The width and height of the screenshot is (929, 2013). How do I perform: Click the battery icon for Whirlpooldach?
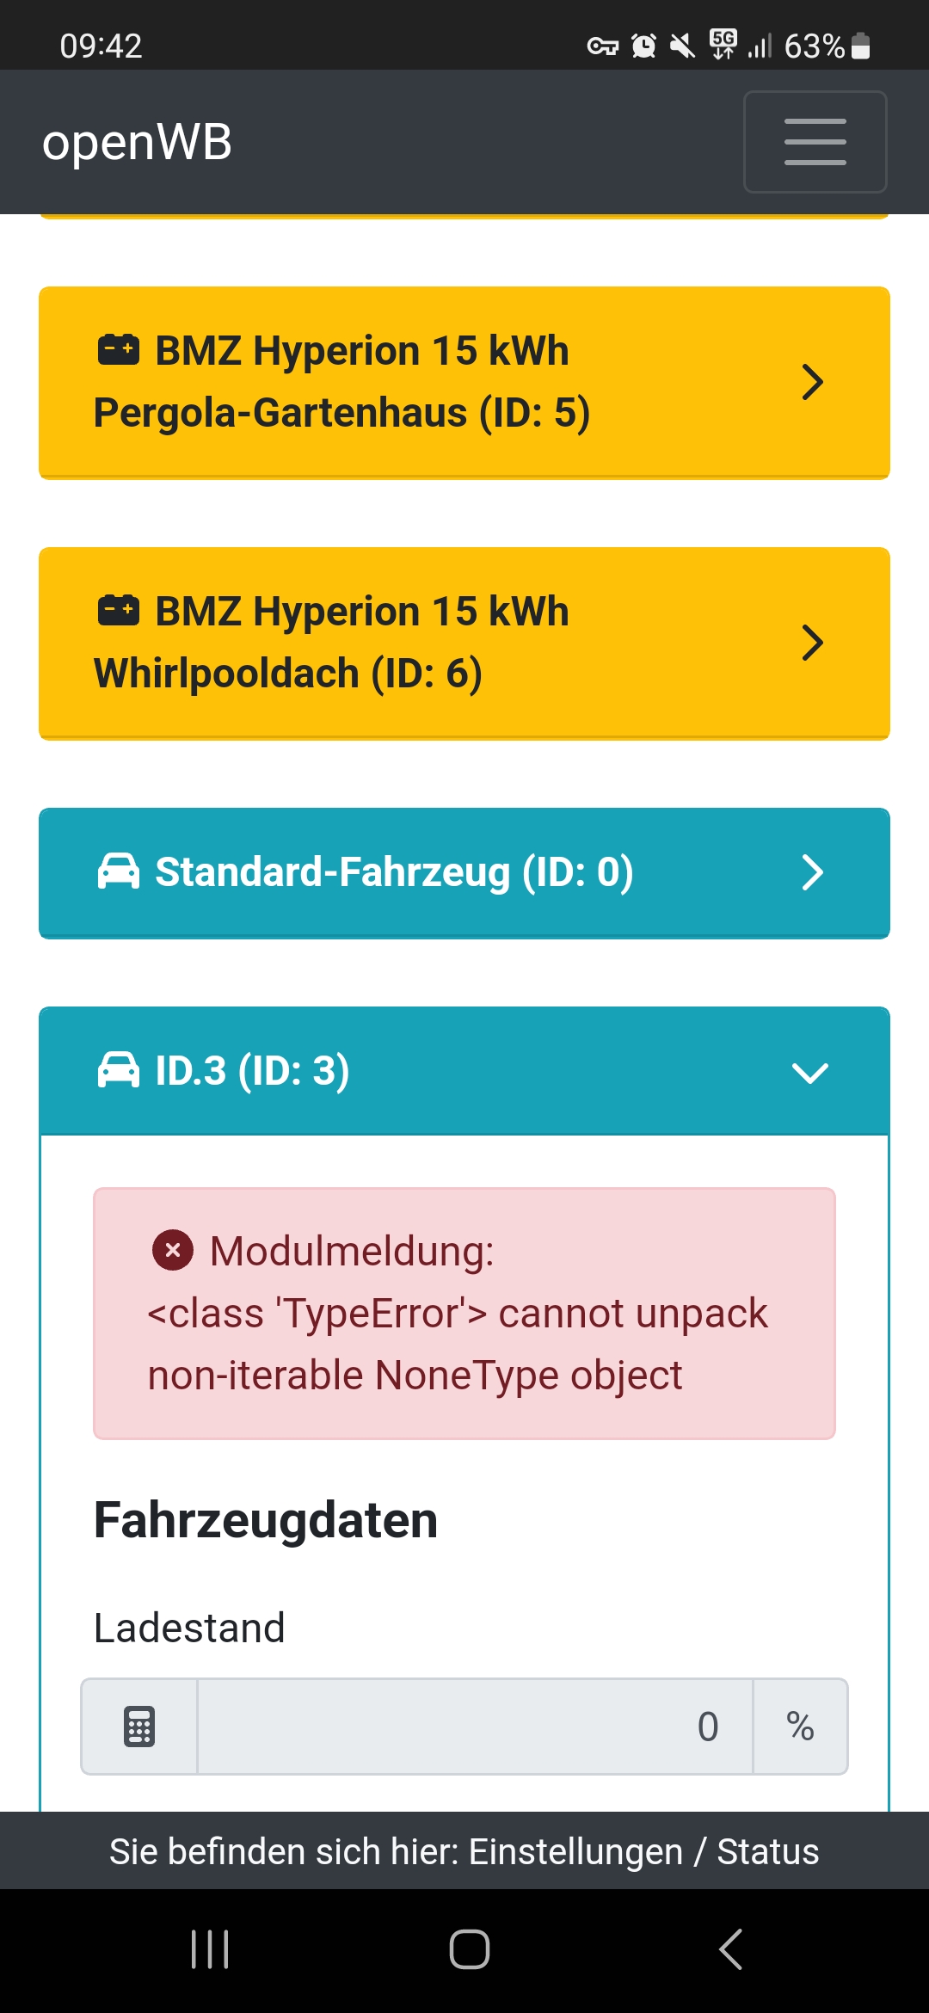pyautogui.click(x=119, y=611)
